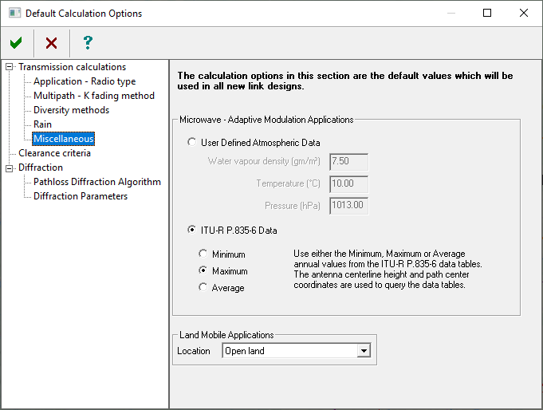Go to Multipath - K fading method
The width and height of the screenshot is (543, 410).
tap(94, 96)
